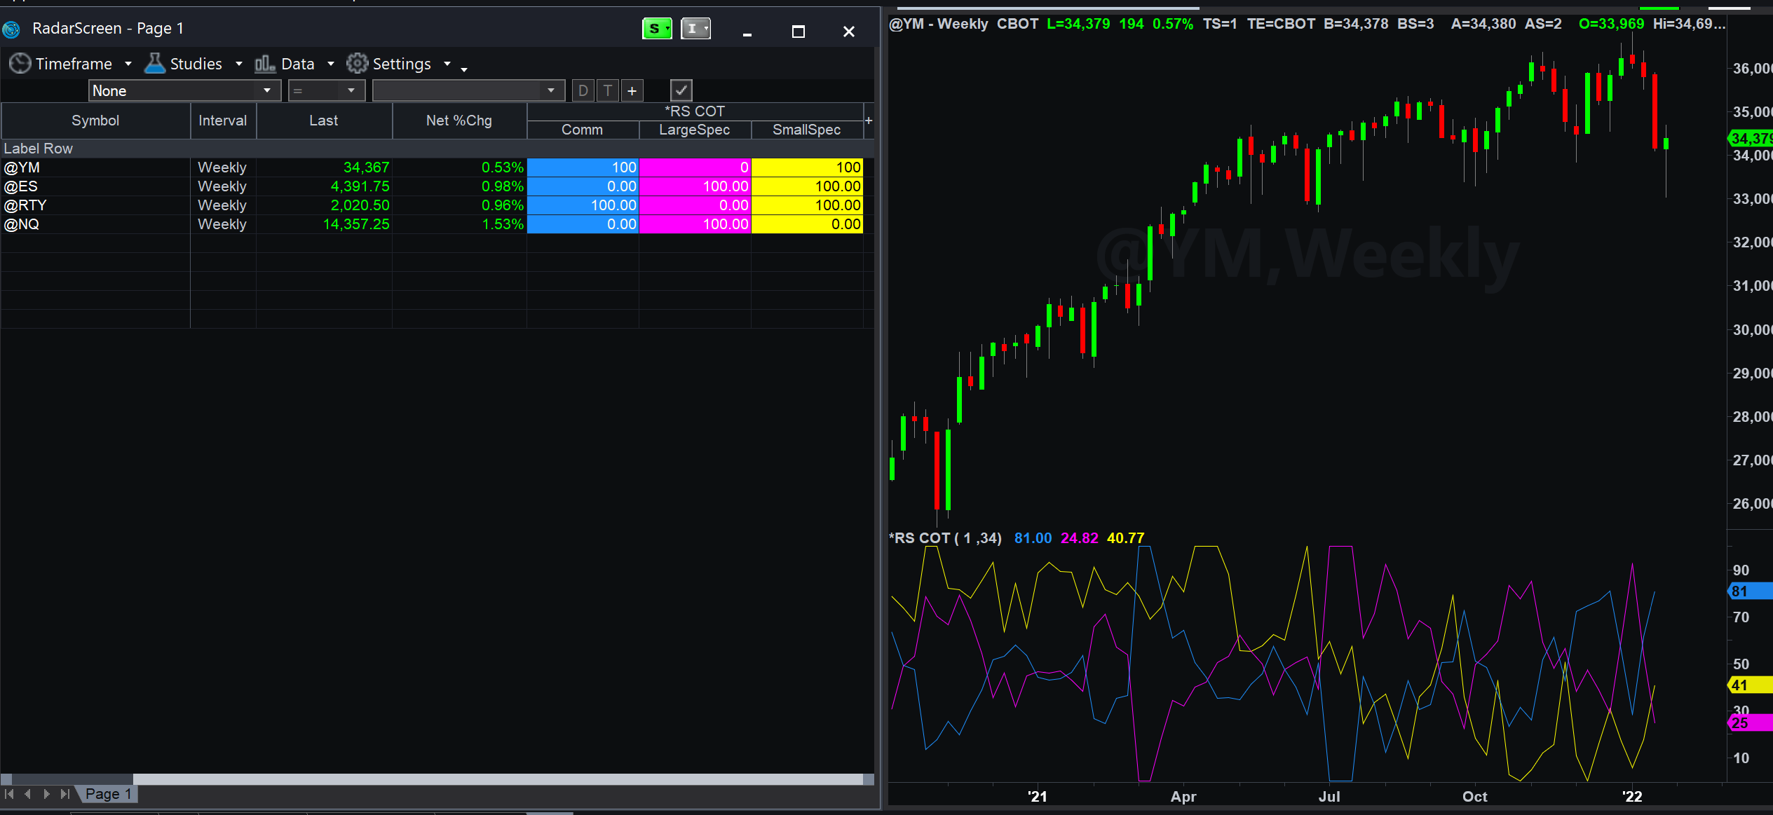Click the gray I interval link button
Viewport: 1773px width, 815px height.
coord(695,29)
